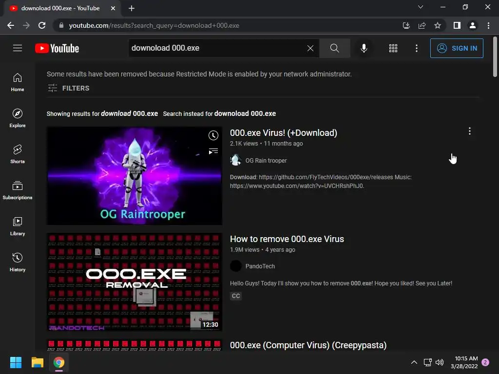The width and height of the screenshot is (499, 374).
Task: Open network status in system tray
Action: tap(427, 362)
